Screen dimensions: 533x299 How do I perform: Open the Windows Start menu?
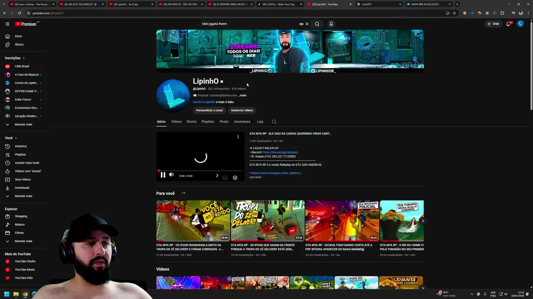[x=7, y=294]
